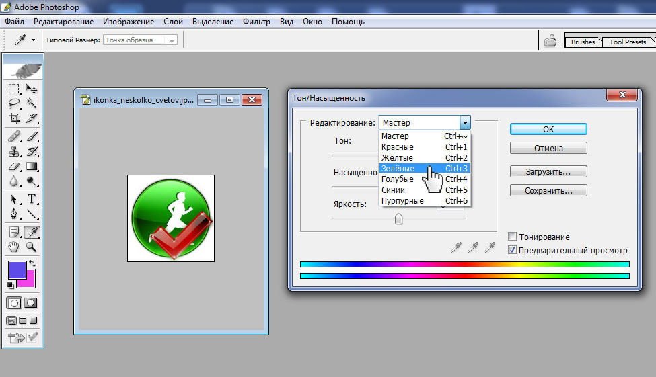This screenshot has width=656, height=377.
Task: Click the blue foreground color swatch
Action: [17, 270]
